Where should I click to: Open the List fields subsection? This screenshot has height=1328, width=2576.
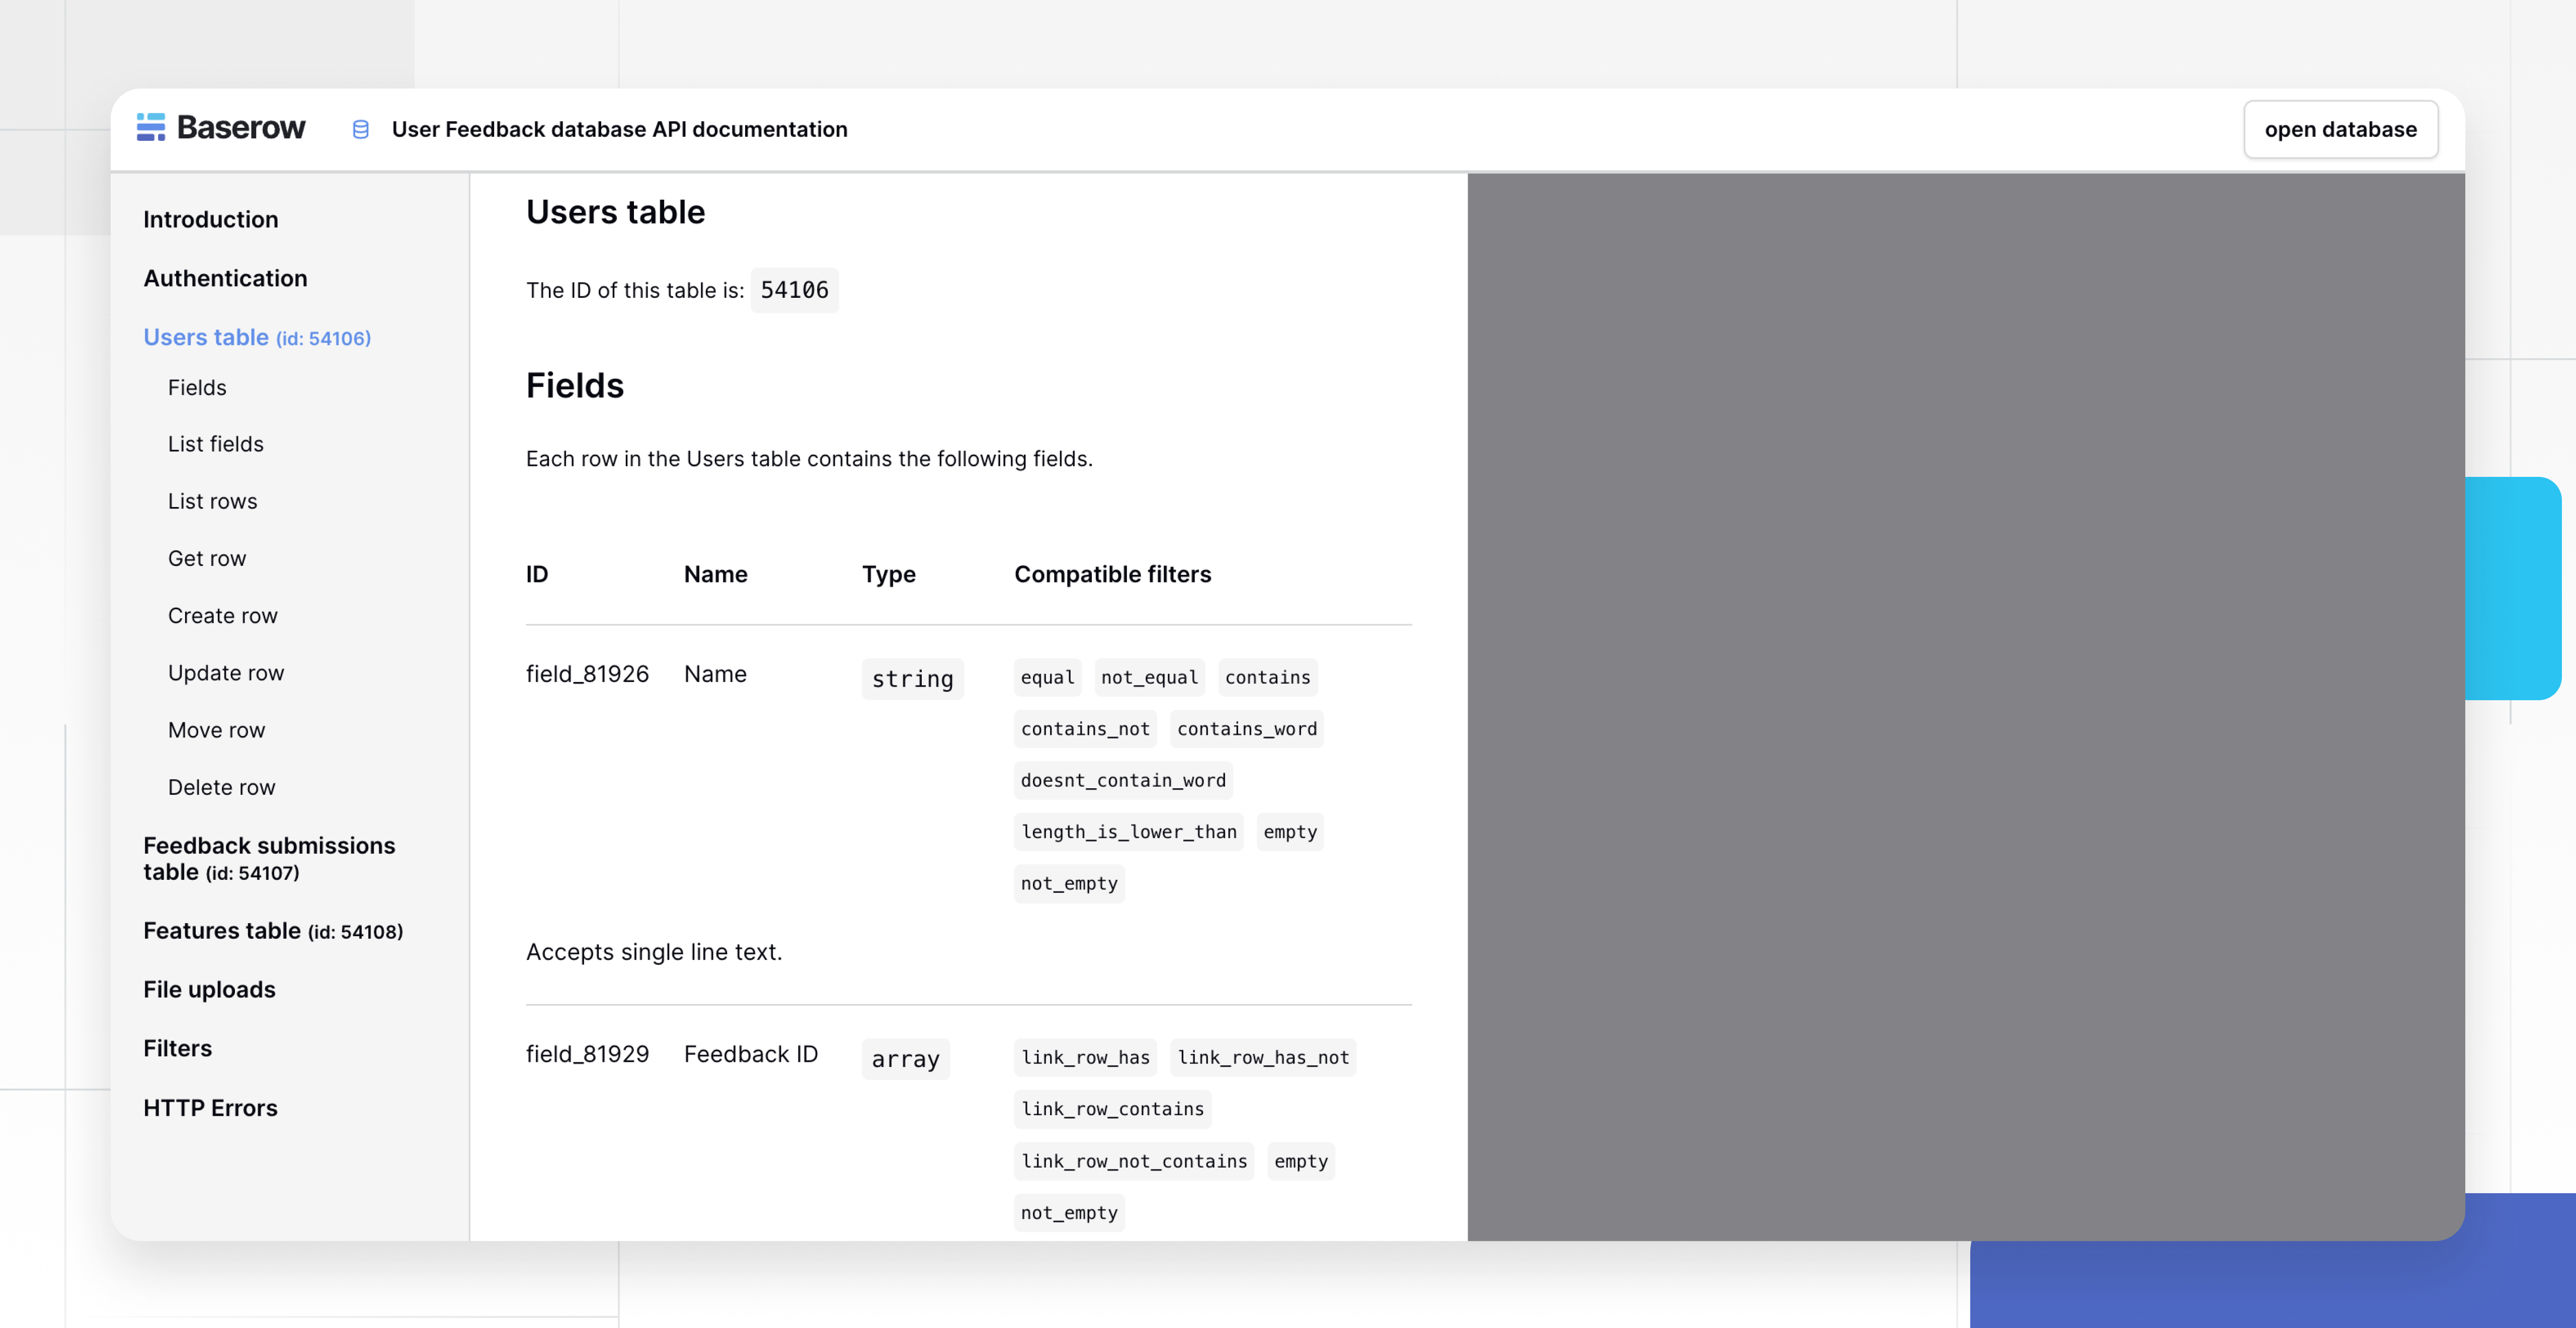216,444
